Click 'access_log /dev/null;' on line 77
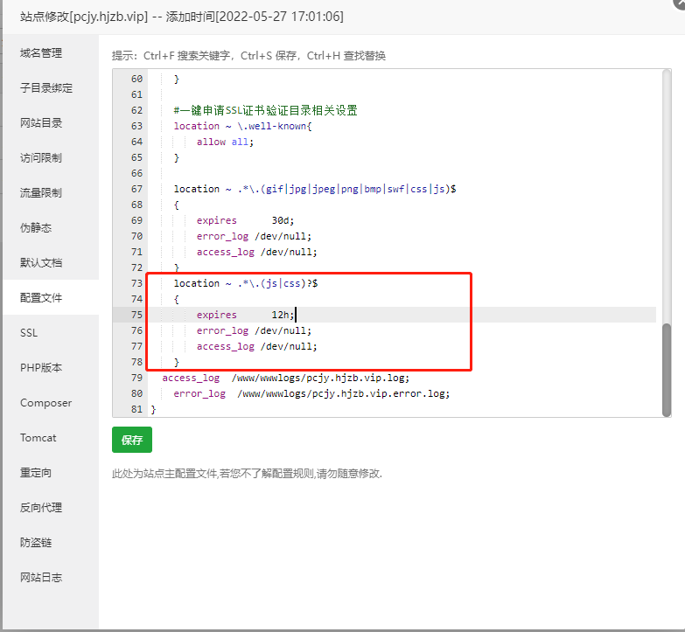 tap(257, 346)
